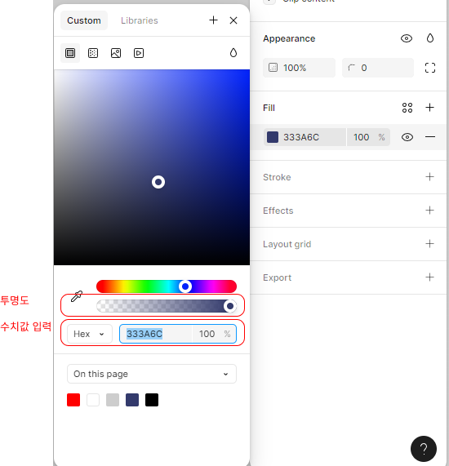Viewport: 449px width, 466px height.
Task: Close the color picker popup
Action: click(233, 20)
